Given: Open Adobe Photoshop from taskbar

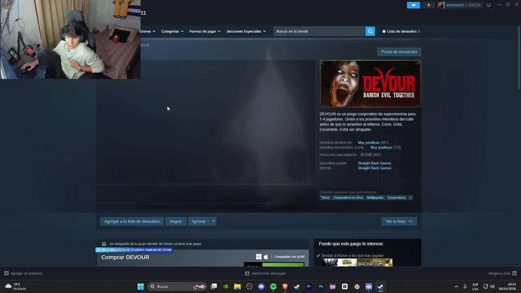Looking at the screenshot, I should click(x=321, y=286).
